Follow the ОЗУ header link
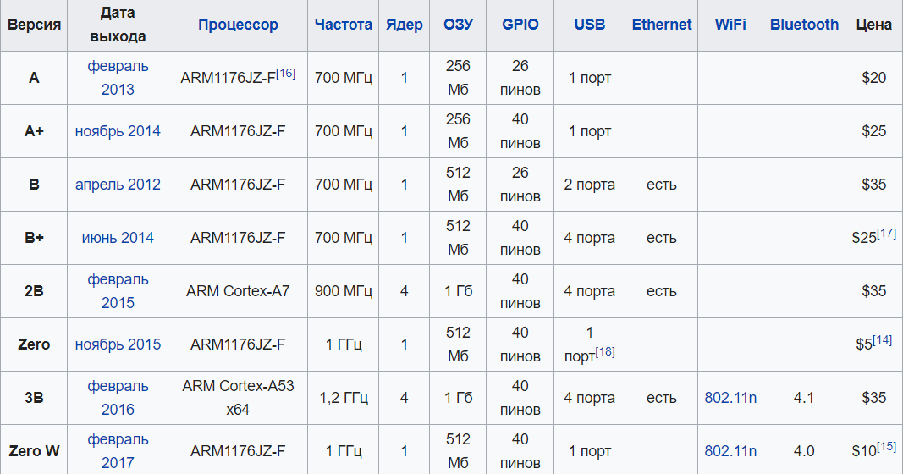Image resolution: width=903 pixels, height=474 pixels. pyautogui.click(x=458, y=25)
